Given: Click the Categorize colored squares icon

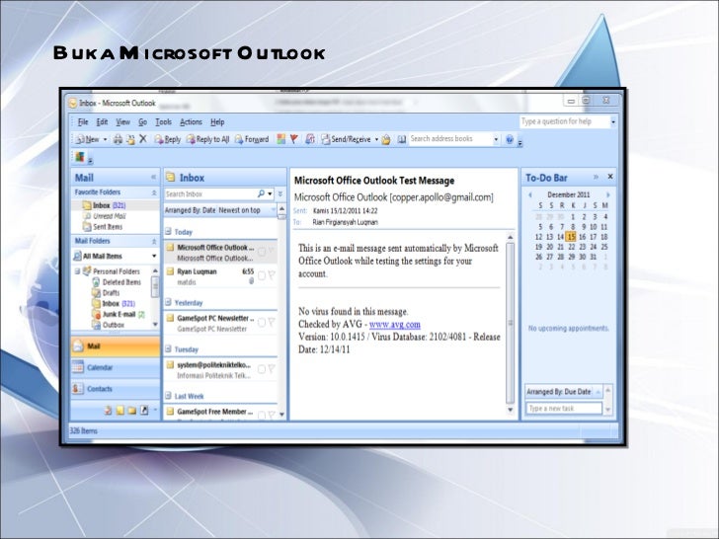Looking at the screenshot, I should point(281,139).
